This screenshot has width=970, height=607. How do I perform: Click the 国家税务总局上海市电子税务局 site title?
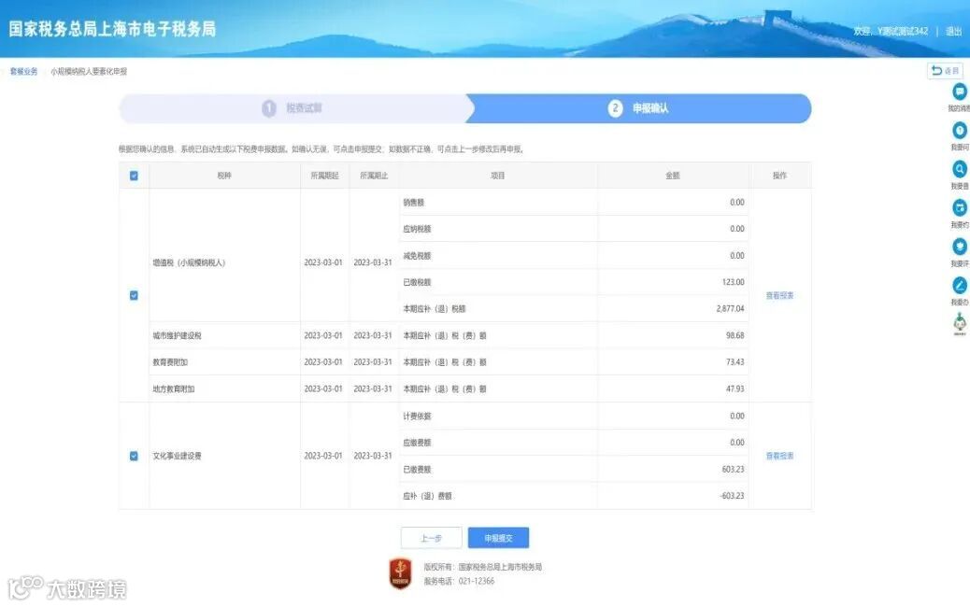pyautogui.click(x=112, y=29)
